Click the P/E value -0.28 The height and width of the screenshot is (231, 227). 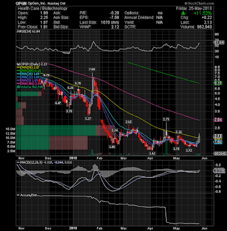coord(114,13)
